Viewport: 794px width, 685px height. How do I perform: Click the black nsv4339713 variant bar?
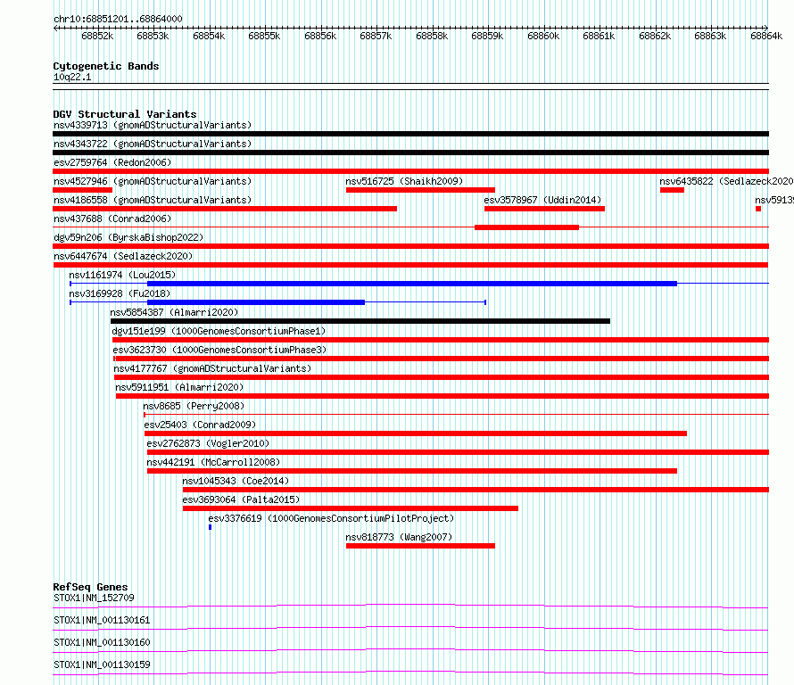click(410, 134)
